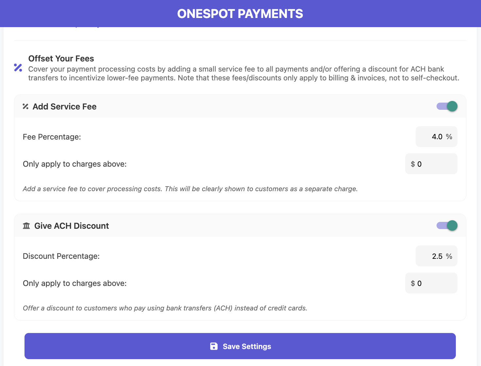Click the % symbol in Discount Percentage field
481x366 pixels.
tap(449, 256)
